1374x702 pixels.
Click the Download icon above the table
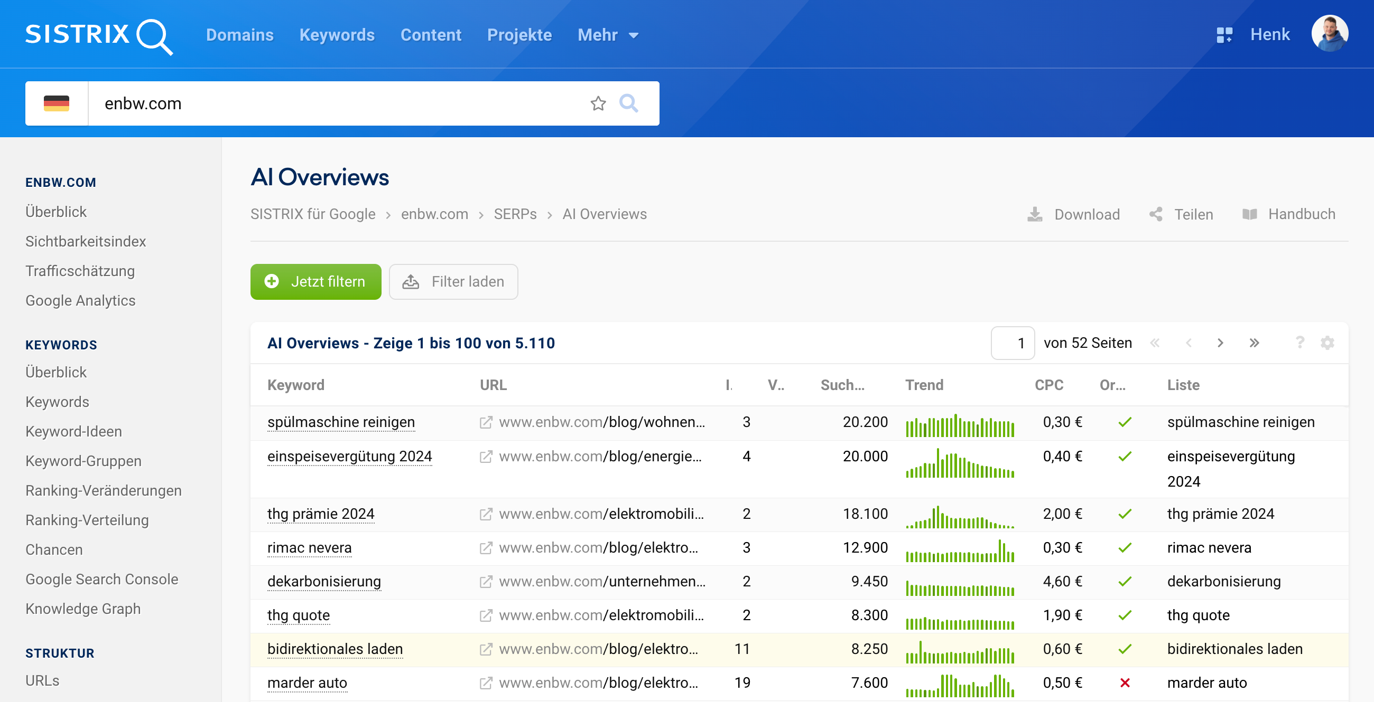point(1035,214)
